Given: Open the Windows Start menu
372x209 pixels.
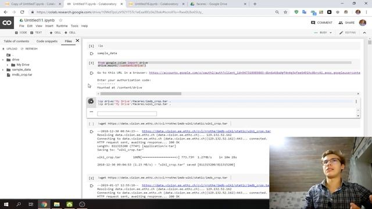Looking at the screenshot, I should (6, 204).
